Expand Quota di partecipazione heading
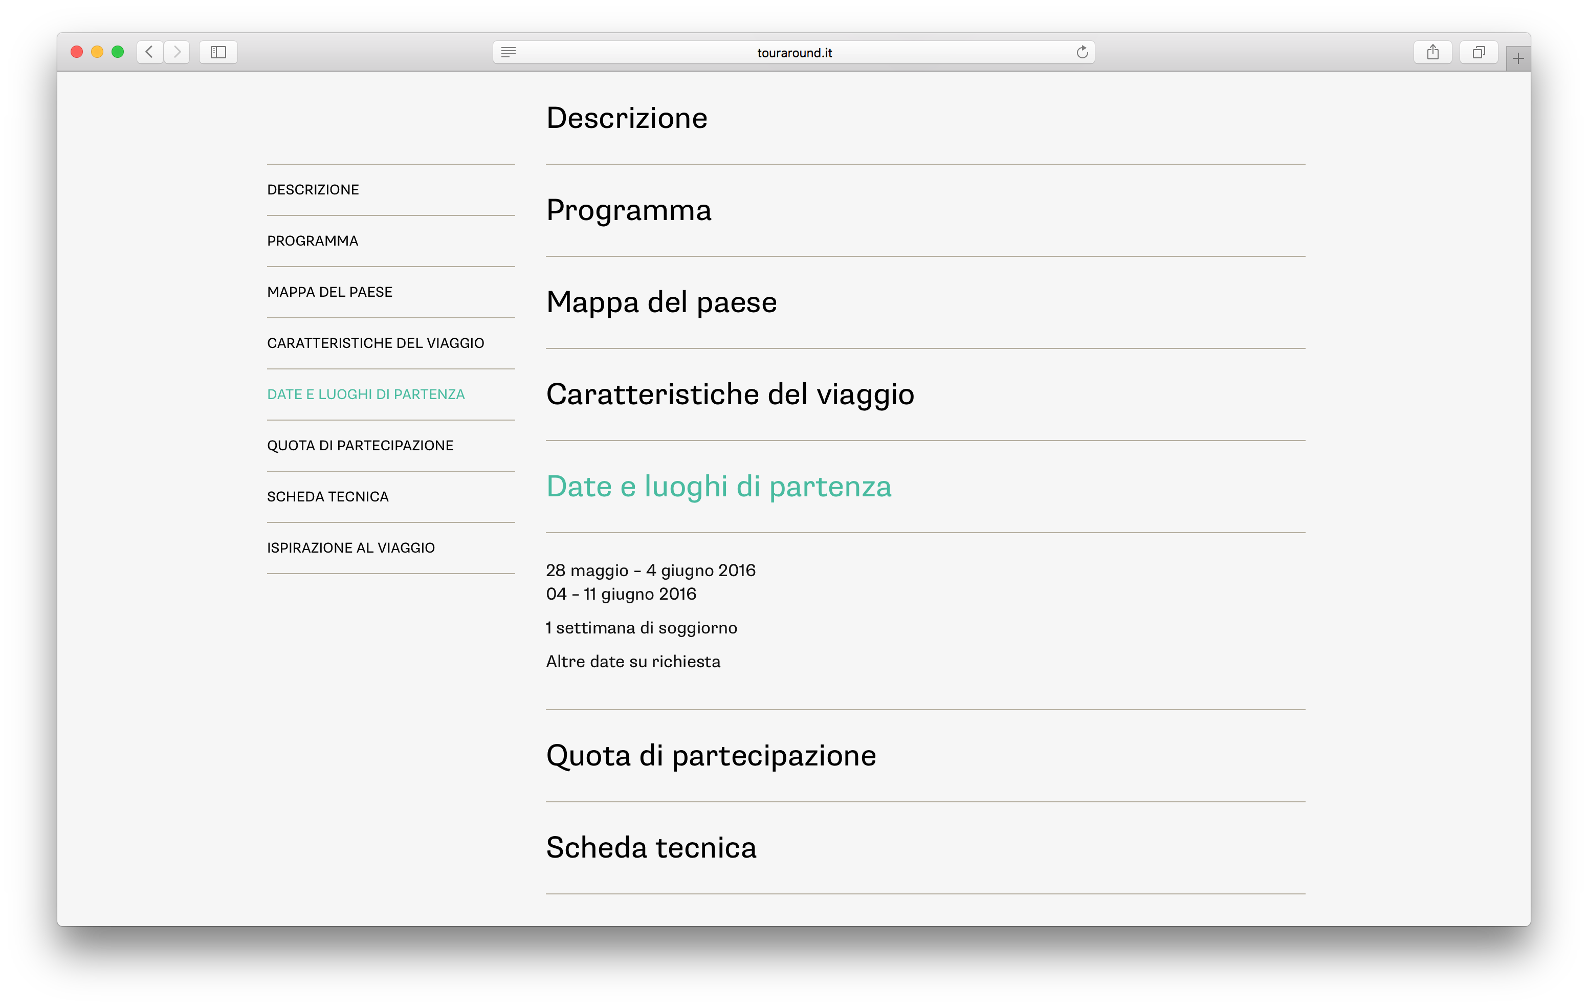 (x=711, y=755)
